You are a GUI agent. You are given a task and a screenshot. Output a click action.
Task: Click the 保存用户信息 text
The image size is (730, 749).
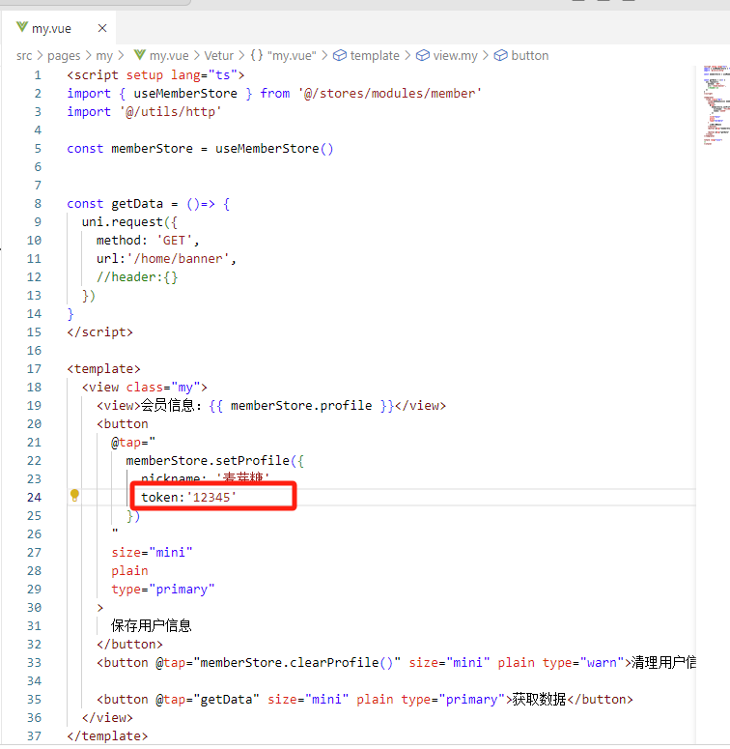click(x=152, y=625)
